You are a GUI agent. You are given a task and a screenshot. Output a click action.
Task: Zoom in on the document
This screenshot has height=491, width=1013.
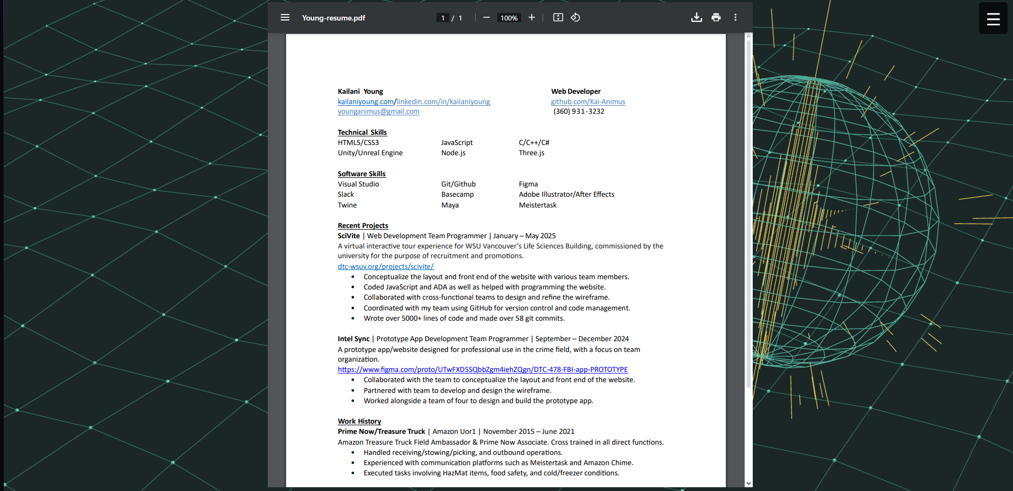coord(531,17)
